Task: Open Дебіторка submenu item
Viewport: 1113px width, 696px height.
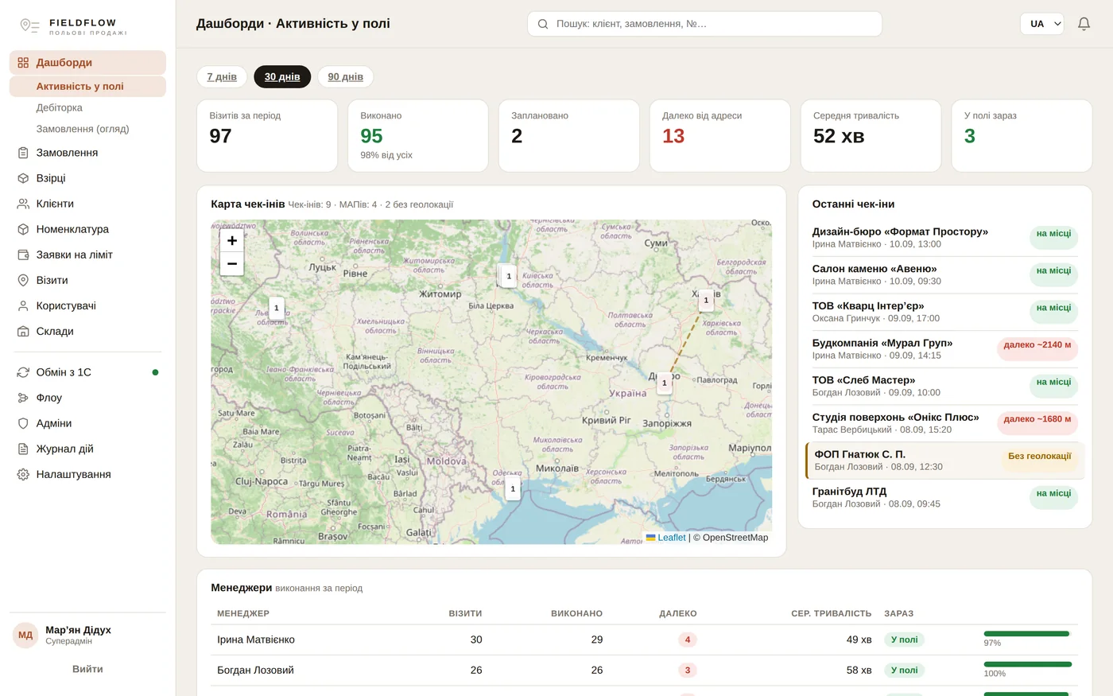Action: click(x=87, y=107)
